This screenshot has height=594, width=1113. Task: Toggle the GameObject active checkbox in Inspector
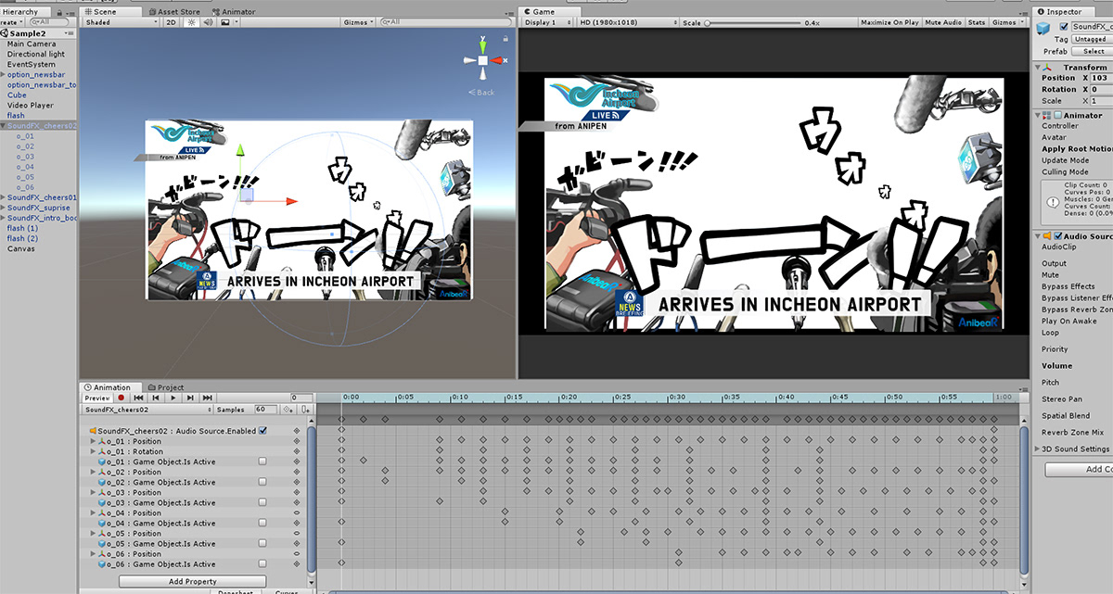(1063, 27)
